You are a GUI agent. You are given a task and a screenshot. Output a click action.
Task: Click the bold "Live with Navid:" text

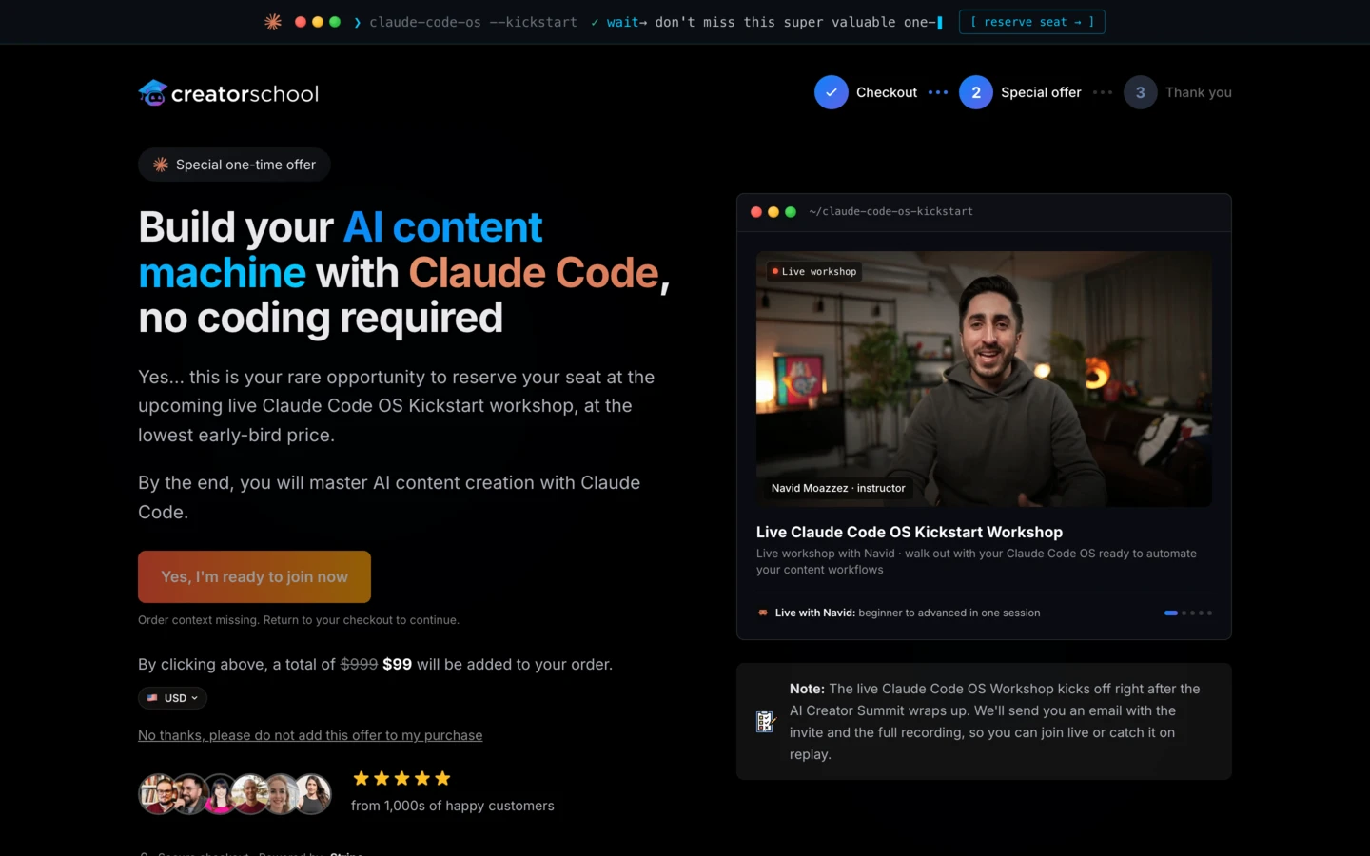click(815, 613)
